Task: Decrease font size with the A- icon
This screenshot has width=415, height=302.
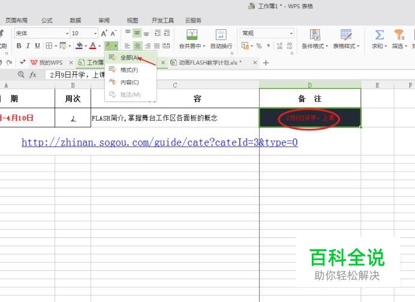Action: click(x=113, y=33)
